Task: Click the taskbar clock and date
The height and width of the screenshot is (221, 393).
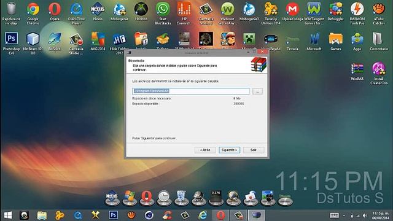Action: click(381, 215)
